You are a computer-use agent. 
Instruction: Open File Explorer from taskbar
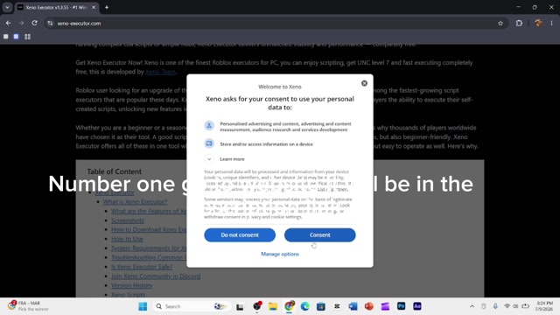pos(273,306)
